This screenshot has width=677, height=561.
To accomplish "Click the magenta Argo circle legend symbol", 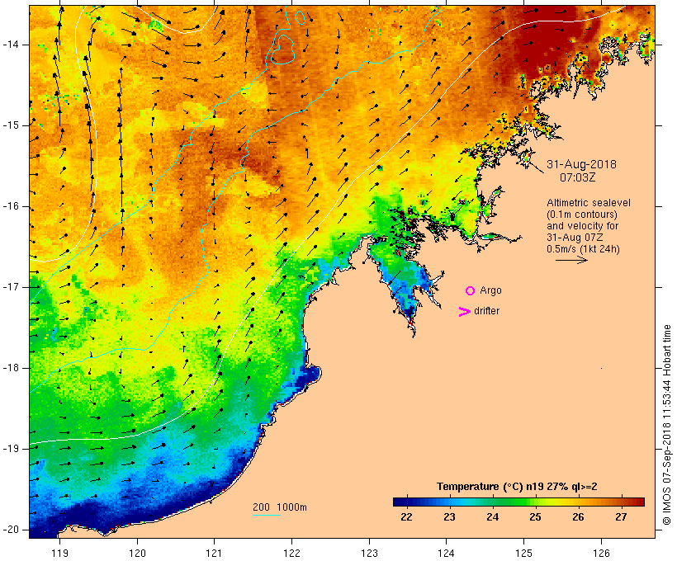I will tap(471, 291).
